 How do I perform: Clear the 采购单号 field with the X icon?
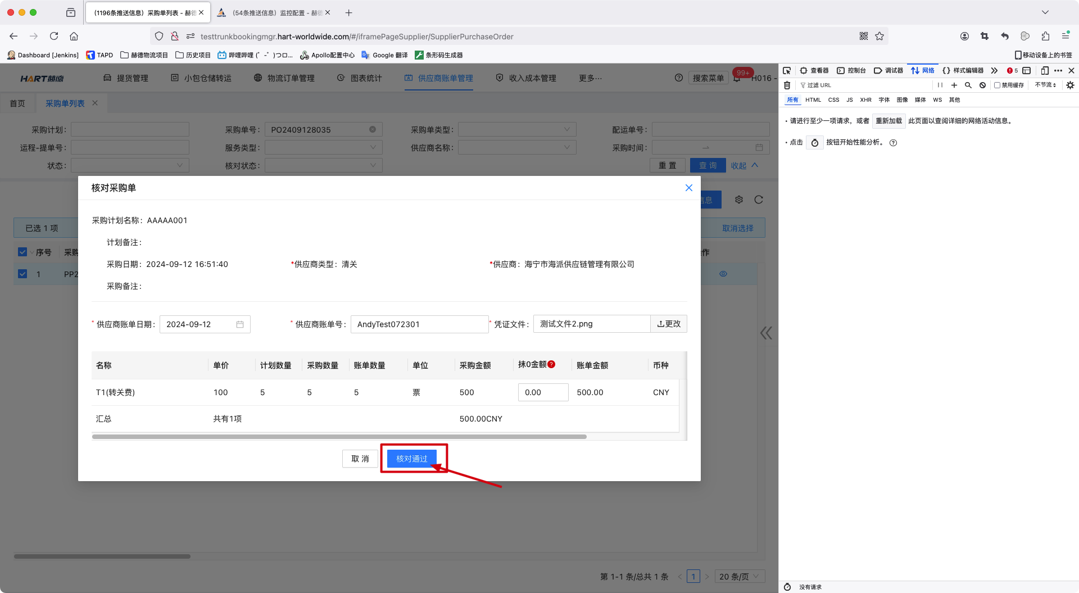(373, 129)
